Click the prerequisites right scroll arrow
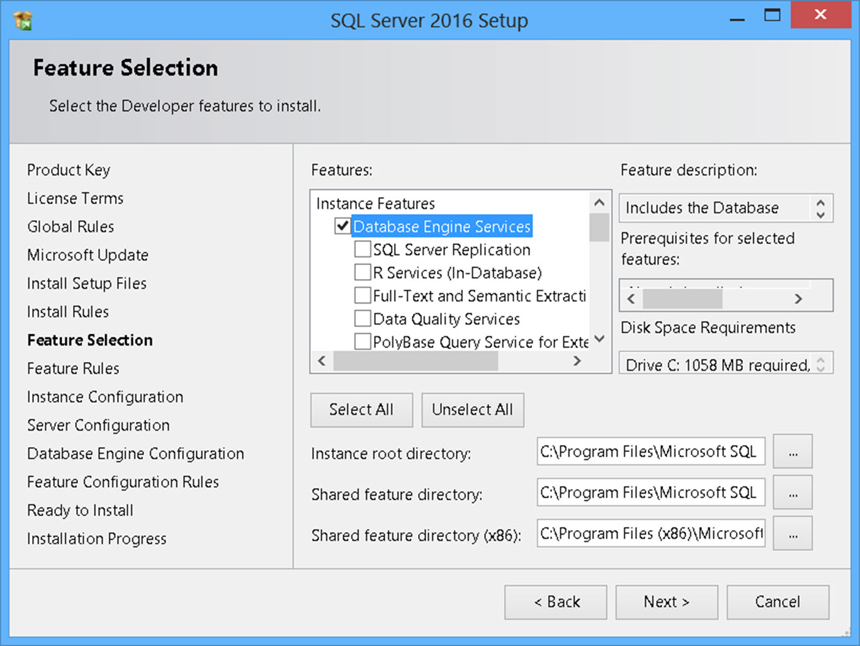 [x=798, y=298]
